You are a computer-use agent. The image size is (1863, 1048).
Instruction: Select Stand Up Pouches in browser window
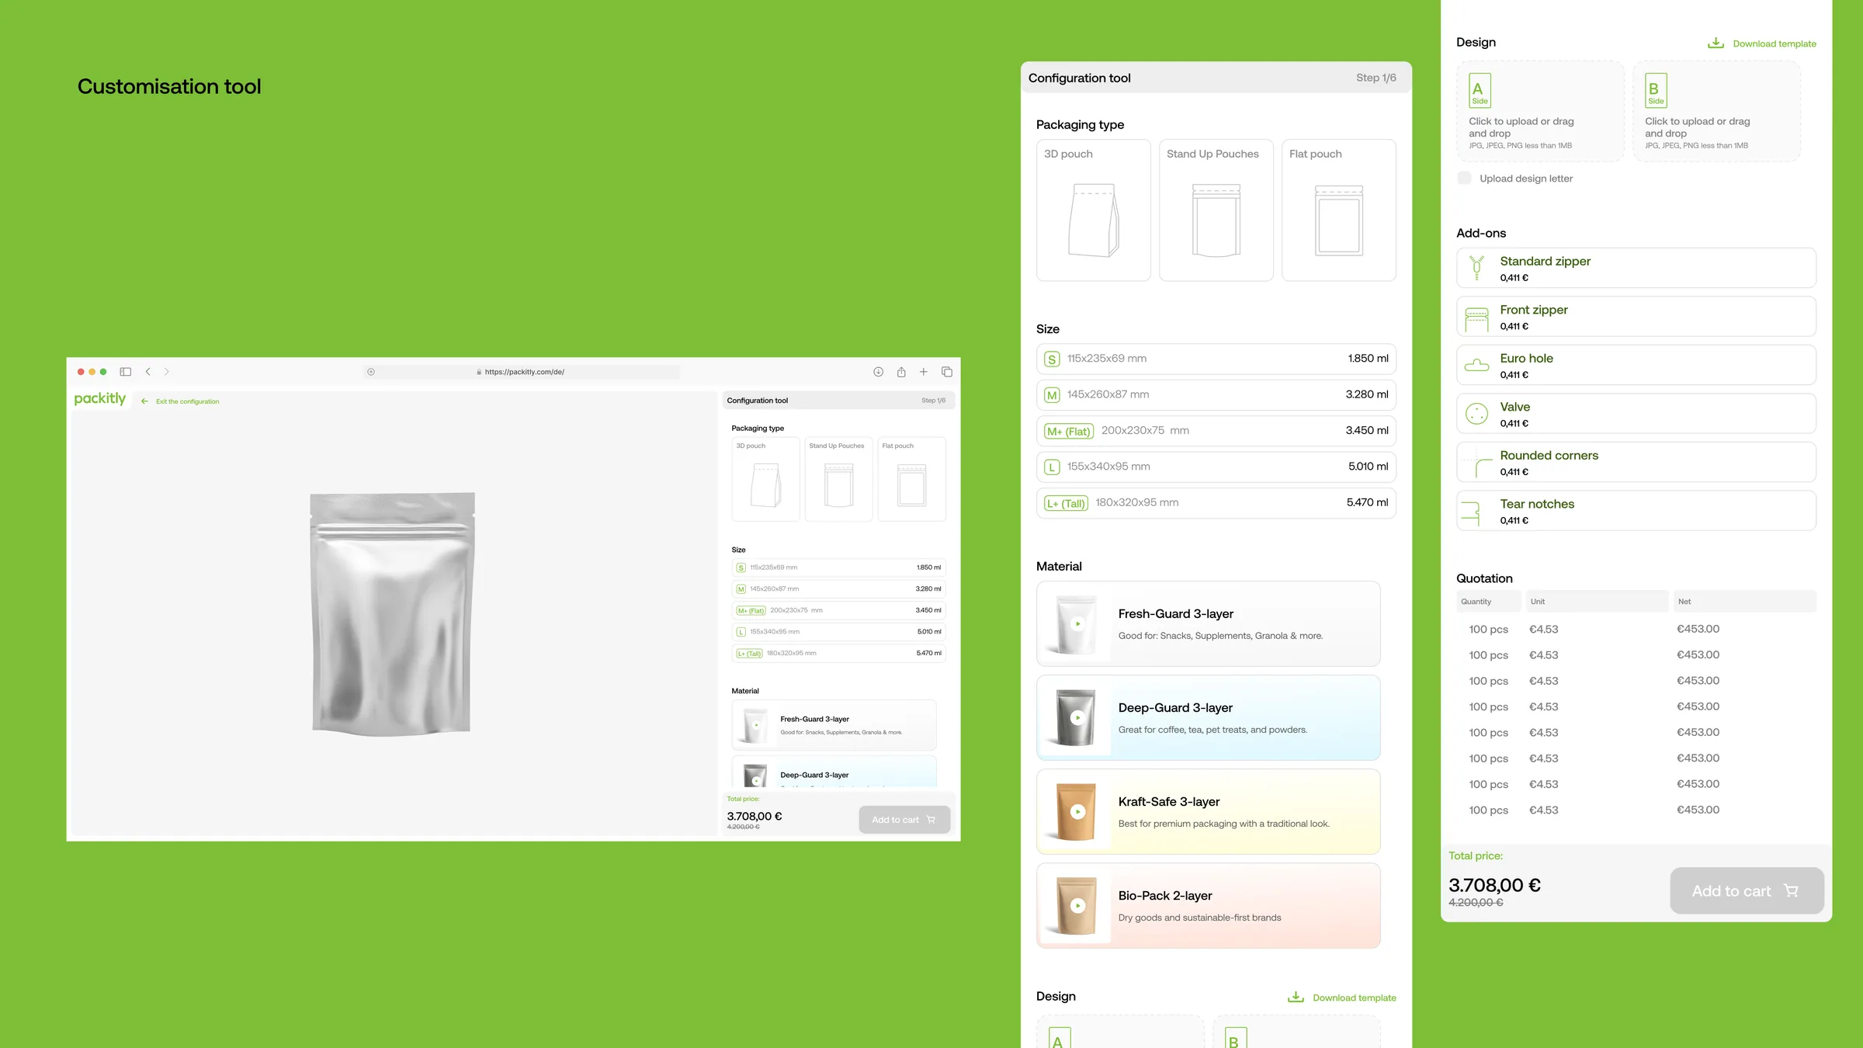point(838,479)
